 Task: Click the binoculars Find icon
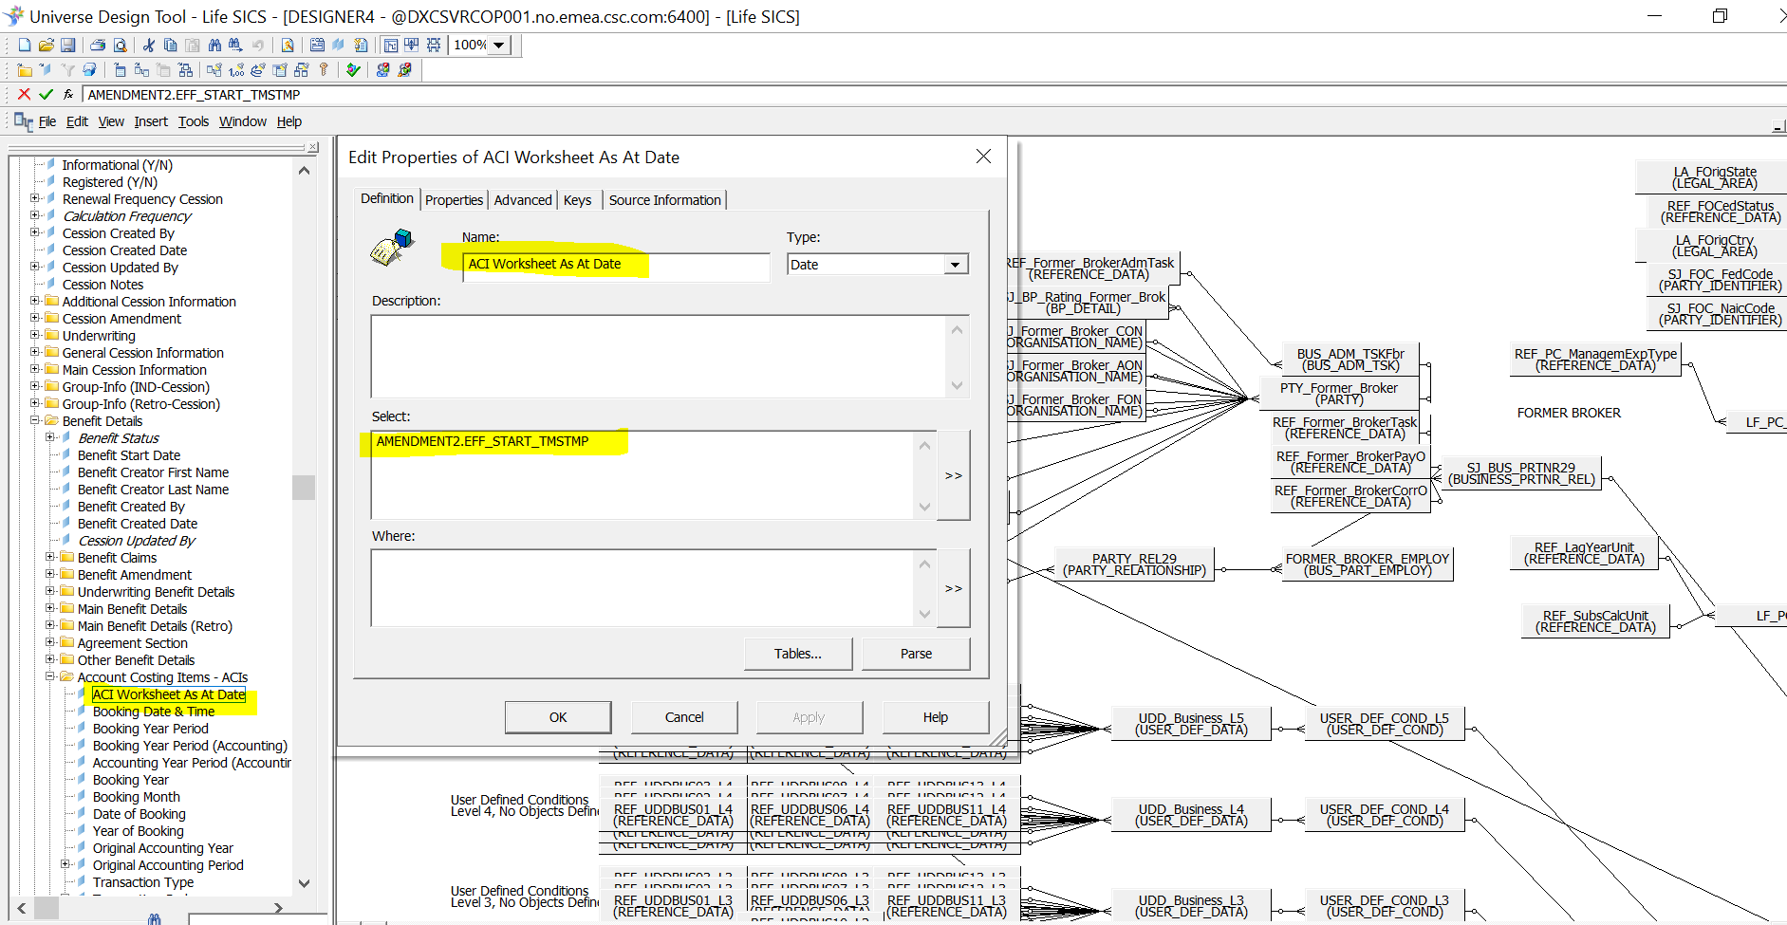[214, 45]
